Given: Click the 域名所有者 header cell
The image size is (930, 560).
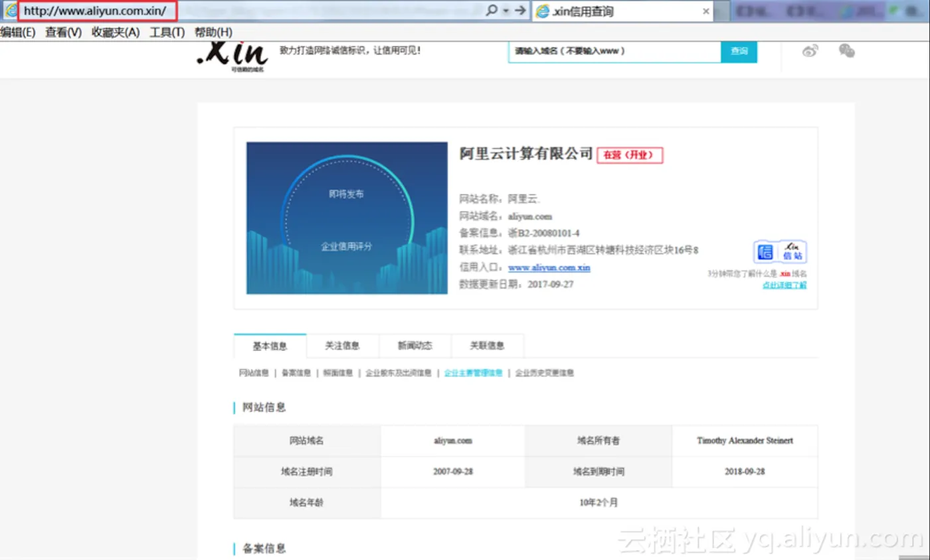Looking at the screenshot, I should (599, 441).
